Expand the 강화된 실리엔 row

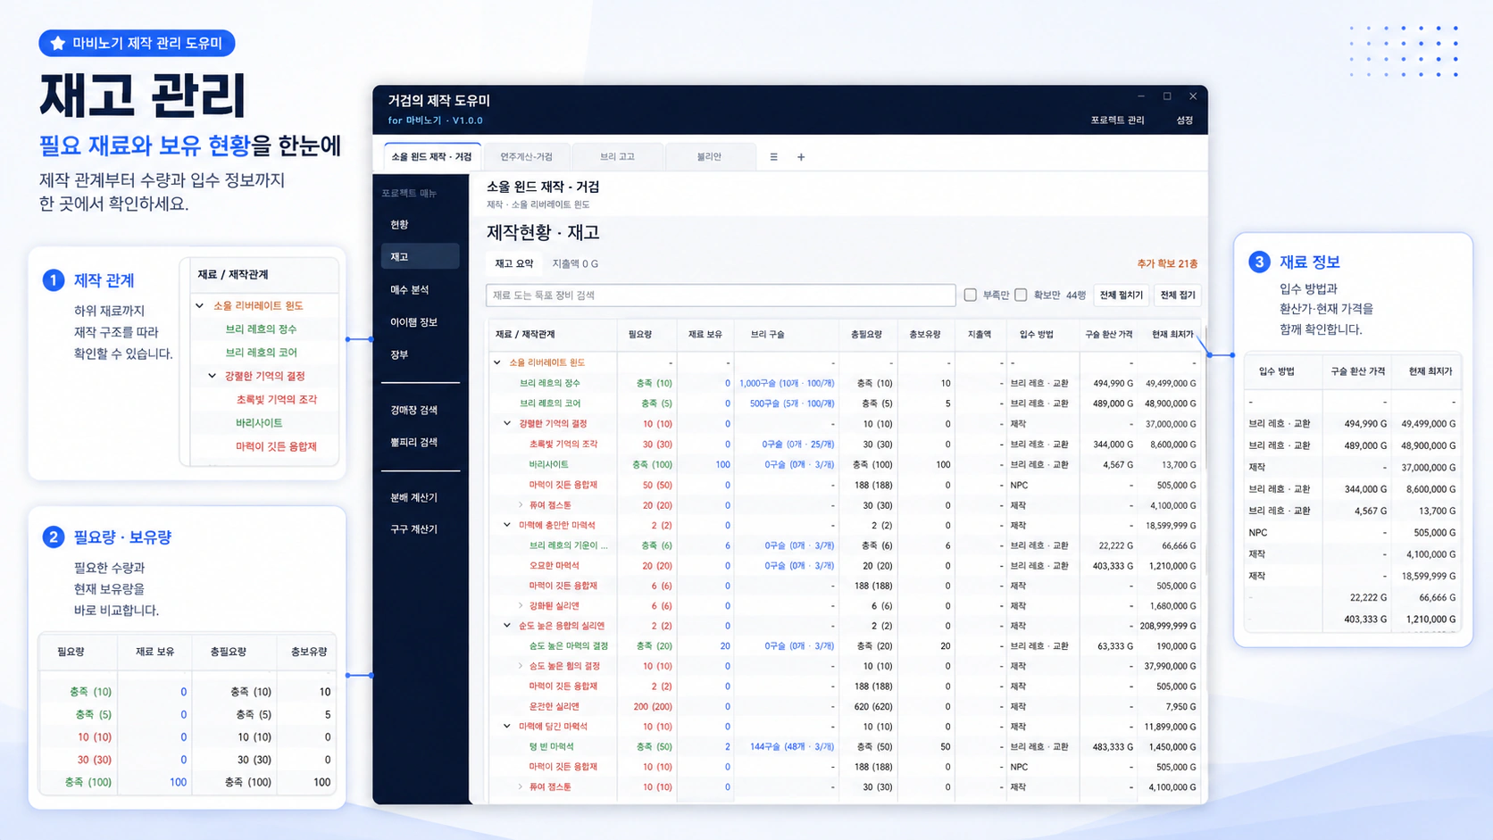coord(521,605)
